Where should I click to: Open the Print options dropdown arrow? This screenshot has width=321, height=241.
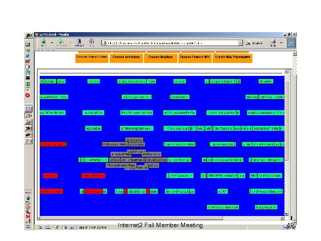pos(281,43)
